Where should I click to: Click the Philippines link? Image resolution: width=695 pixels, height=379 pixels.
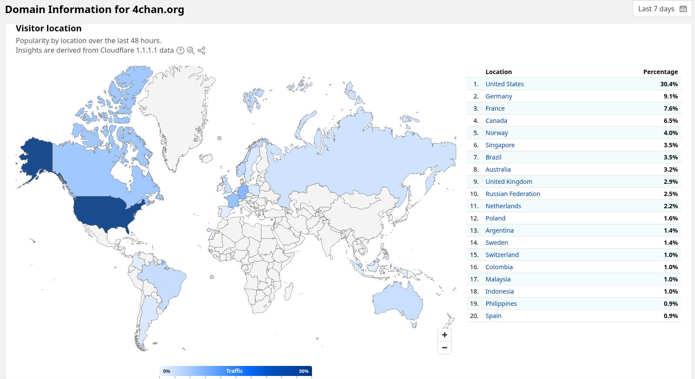(501, 304)
